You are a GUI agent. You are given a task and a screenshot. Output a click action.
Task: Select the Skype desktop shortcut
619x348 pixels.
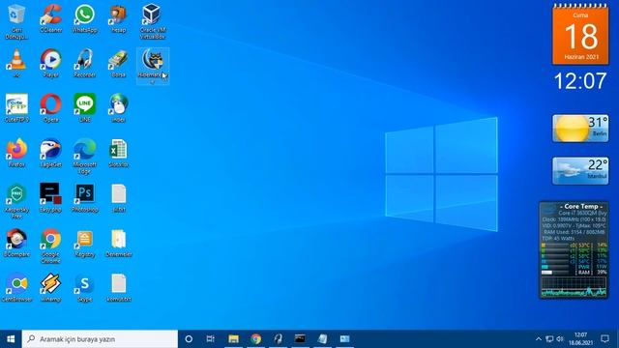coord(85,288)
